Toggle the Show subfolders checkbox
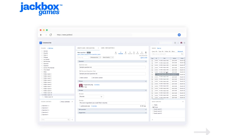 pos(60,102)
